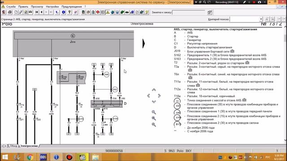Viewport: 287px width, 161px height.
Task: Open the photo icon beside J519 legend entry
Action: [x=232, y=51]
